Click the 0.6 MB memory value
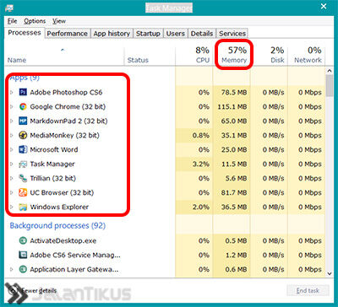This screenshot has width=338, height=307. click(236, 269)
